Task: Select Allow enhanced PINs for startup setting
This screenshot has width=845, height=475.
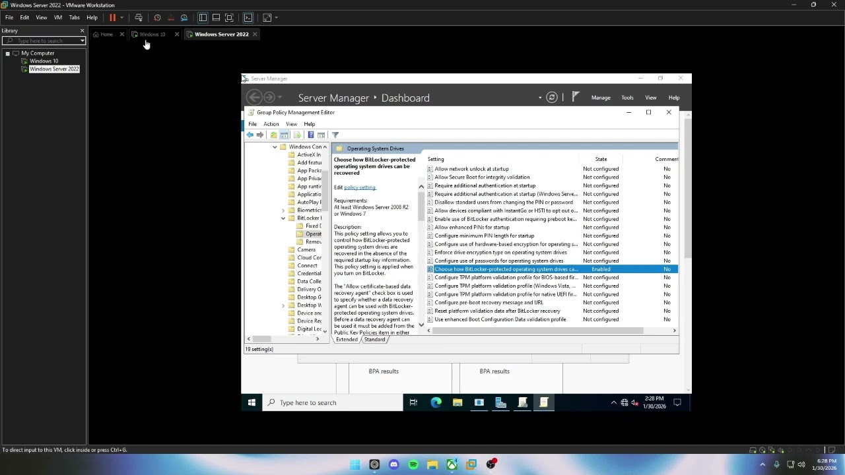Action: [472, 227]
